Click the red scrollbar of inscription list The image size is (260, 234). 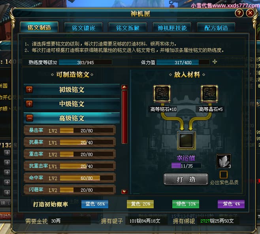(x=124, y=117)
